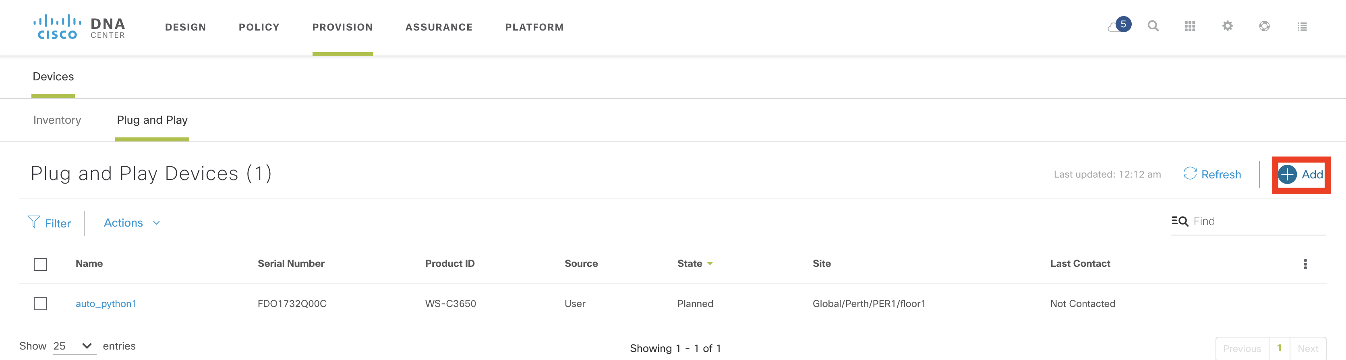This screenshot has width=1346, height=360.
Task: Switch to the Inventory tab
Action: [x=57, y=121]
